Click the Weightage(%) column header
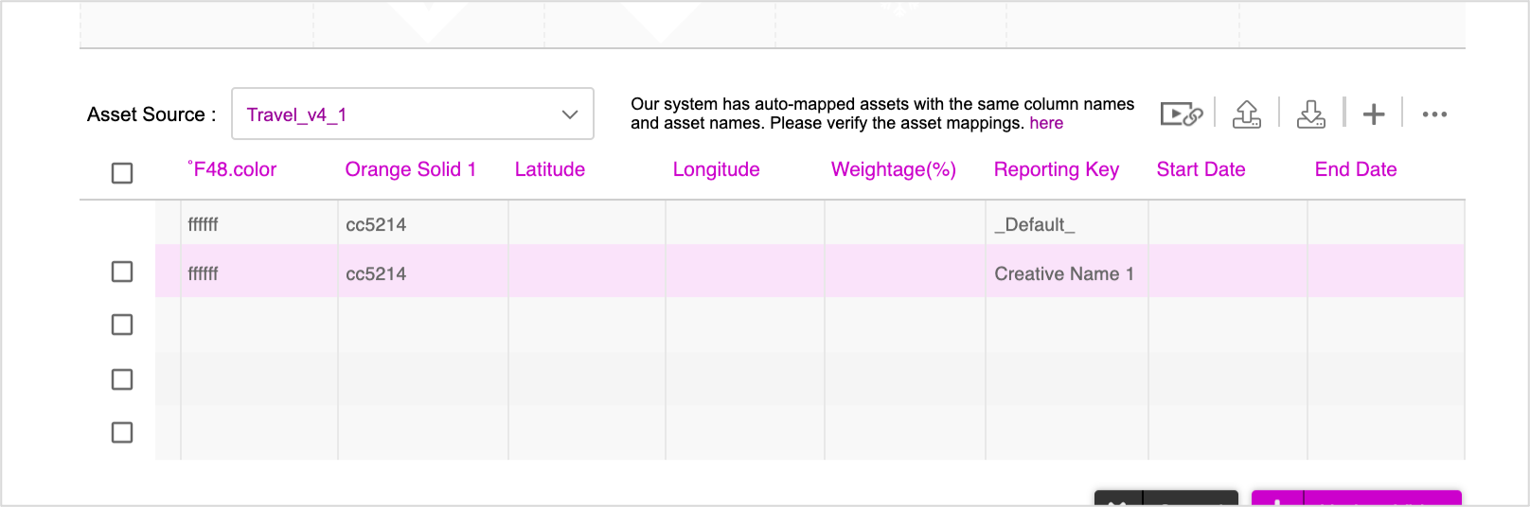This screenshot has height=507, width=1530. [894, 169]
